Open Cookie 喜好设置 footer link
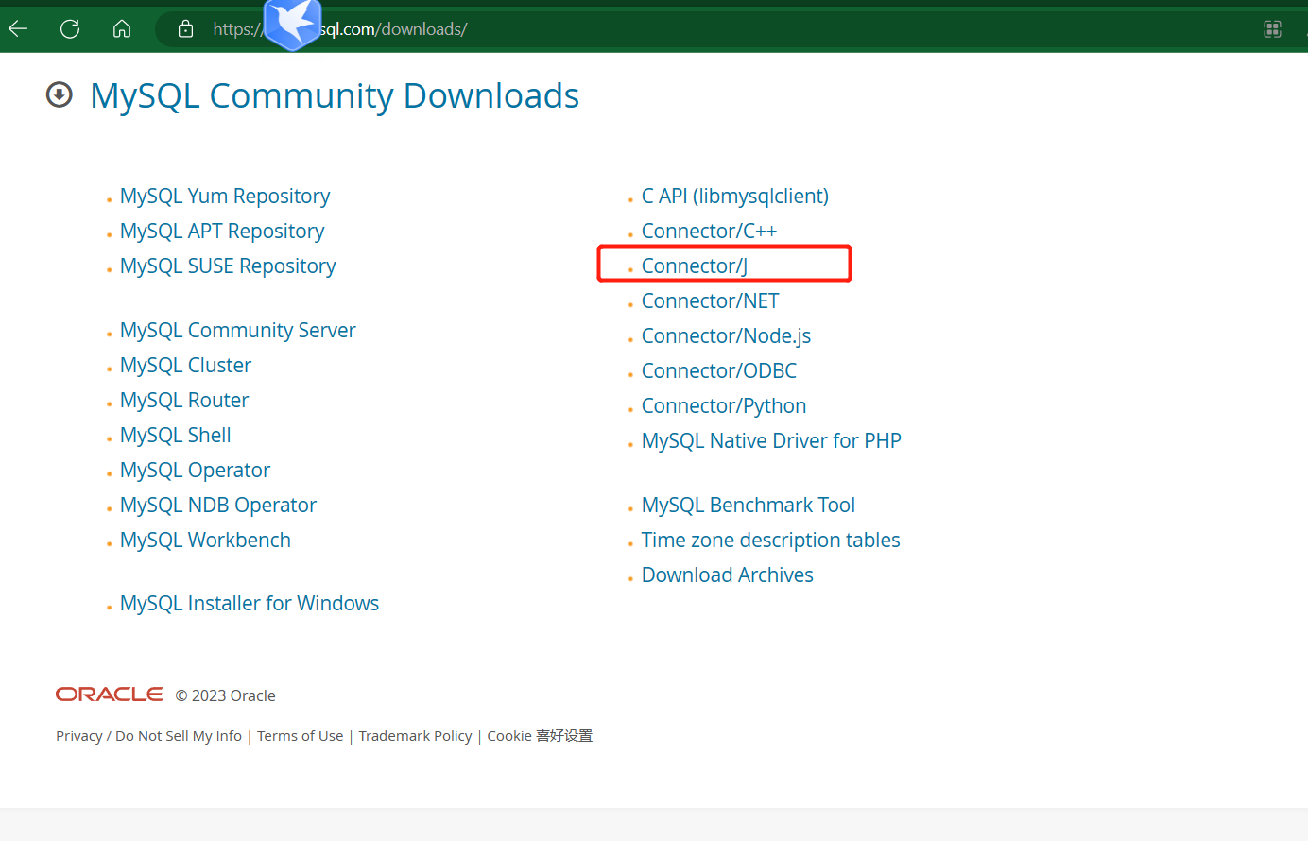The height and width of the screenshot is (841, 1308). (540, 736)
